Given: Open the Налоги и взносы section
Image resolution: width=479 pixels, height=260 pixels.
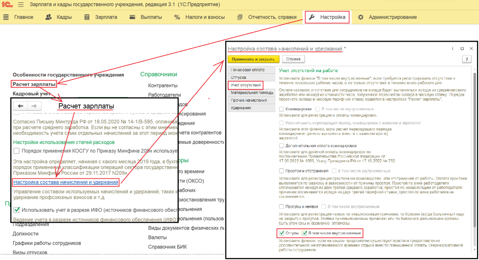Looking at the screenshot, I should [x=205, y=17].
